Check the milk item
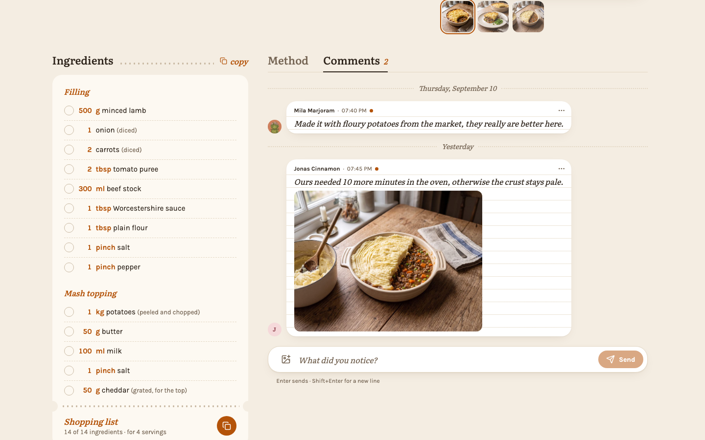The height and width of the screenshot is (440, 705). pyautogui.click(x=69, y=351)
